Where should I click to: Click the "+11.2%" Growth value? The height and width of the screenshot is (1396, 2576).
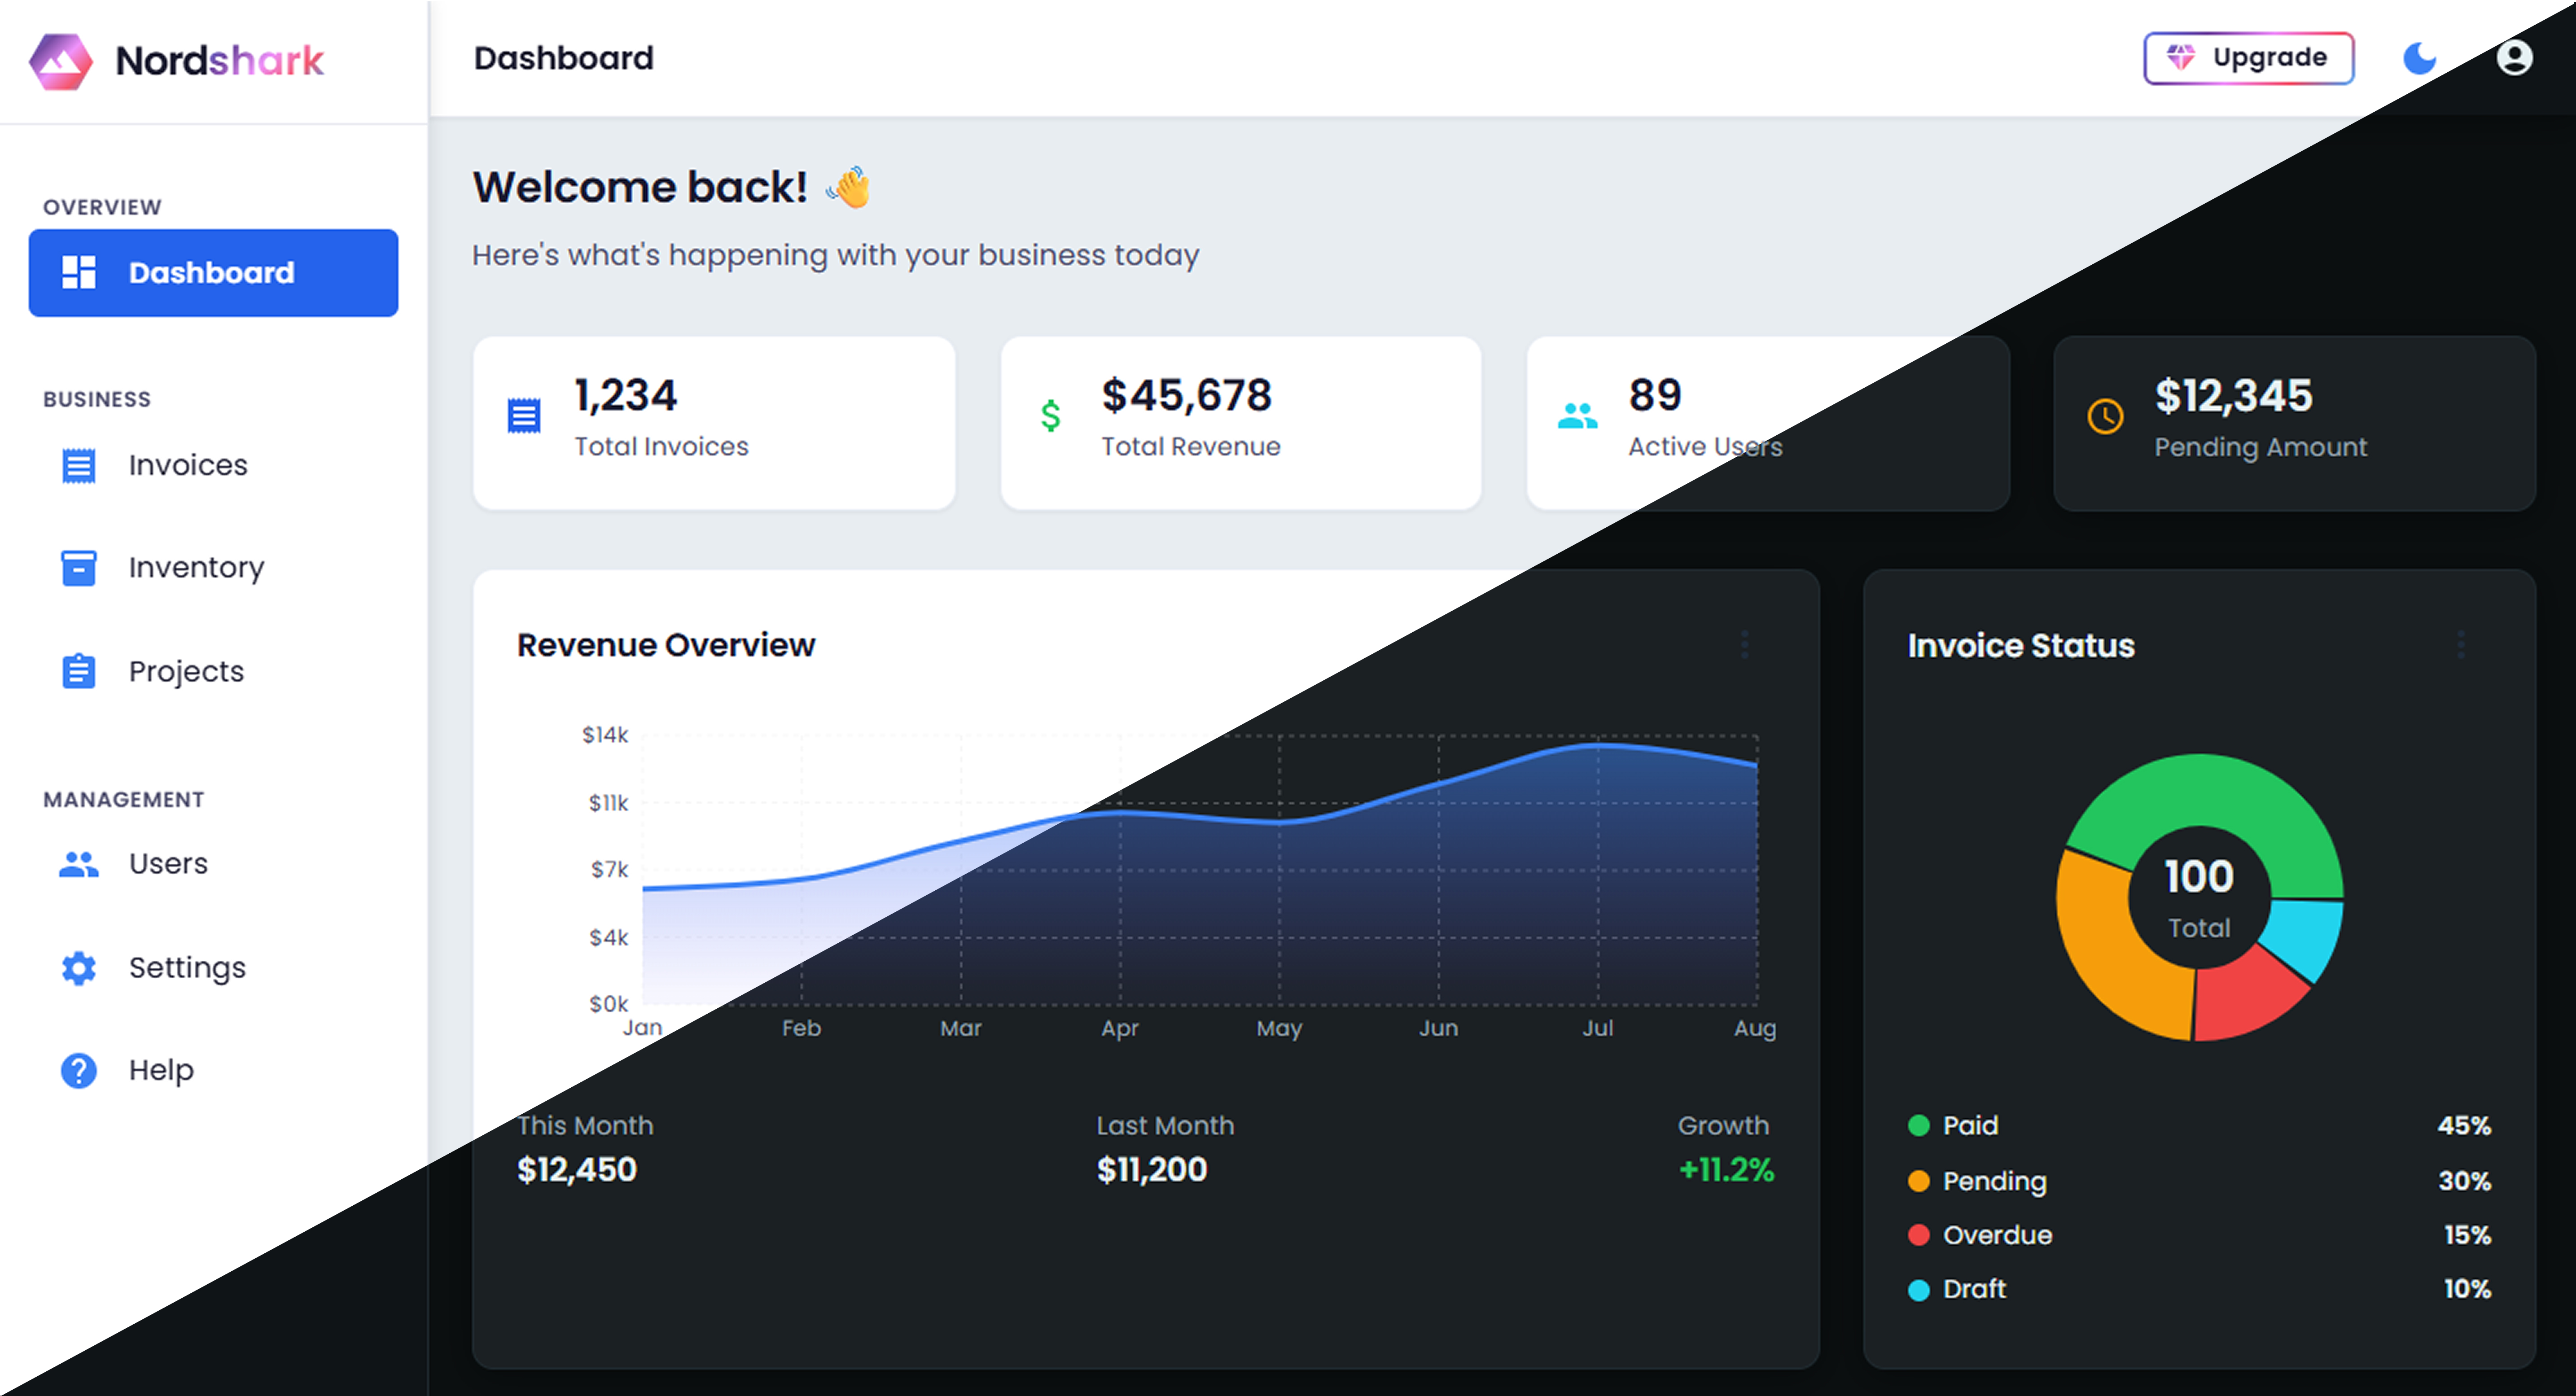1726,1169
